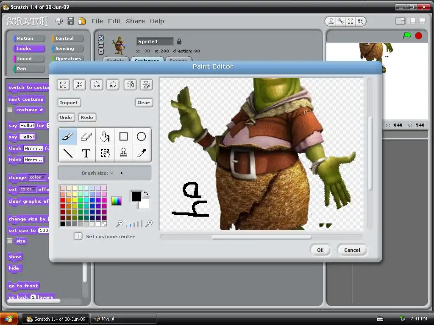The width and height of the screenshot is (434, 325).
Task: Toggle the size reporter checkbox
Action: coord(10,241)
